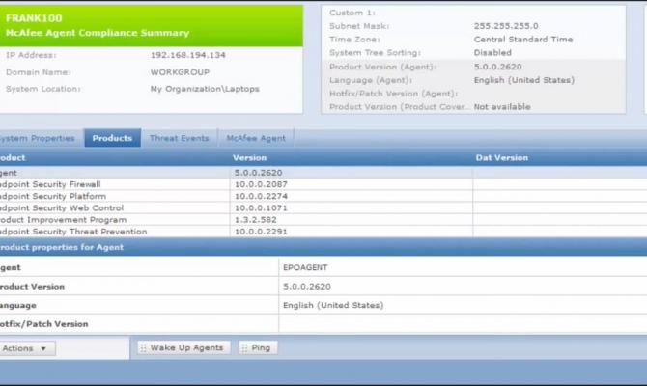Screen dimensions: 647x386
Task: Click the Ping button grip icon
Action: 244,348
